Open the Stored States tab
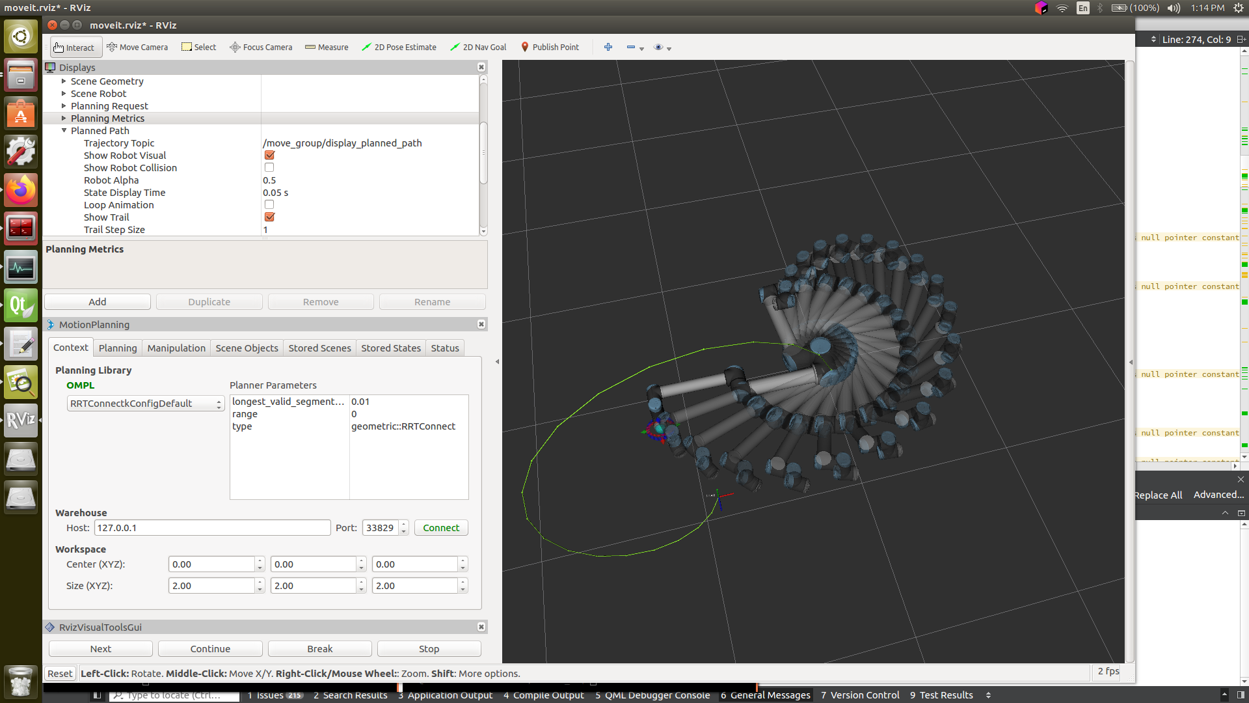 point(391,348)
